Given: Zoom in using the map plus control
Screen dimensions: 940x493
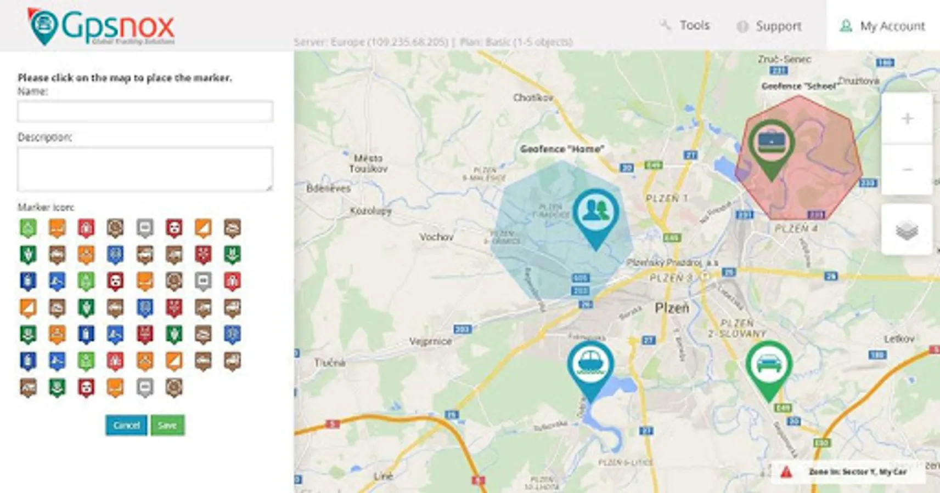Looking at the screenshot, I should [x=907, y=118].
